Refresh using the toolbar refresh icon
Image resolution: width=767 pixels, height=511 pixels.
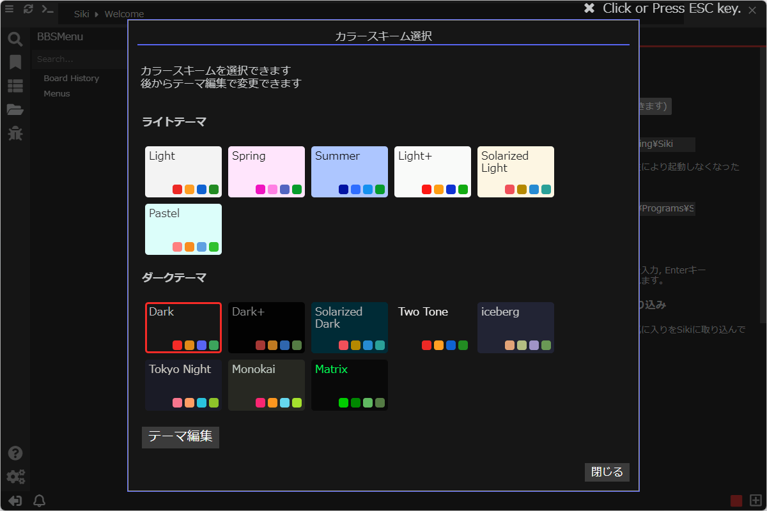point(27,10)
